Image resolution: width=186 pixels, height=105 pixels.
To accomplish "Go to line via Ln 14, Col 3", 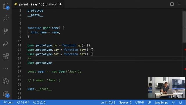I will point(108,102).
